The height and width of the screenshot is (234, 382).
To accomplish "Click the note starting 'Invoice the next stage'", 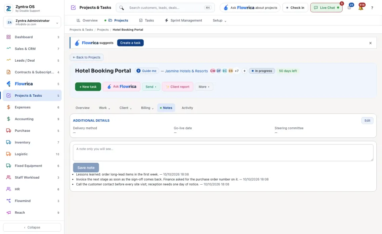I will (172, 179).
